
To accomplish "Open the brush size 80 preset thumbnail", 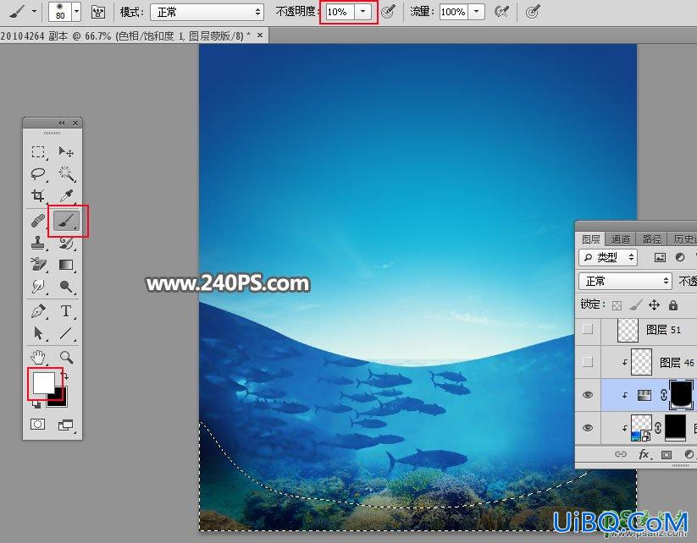I will click(x=60, y=12).
